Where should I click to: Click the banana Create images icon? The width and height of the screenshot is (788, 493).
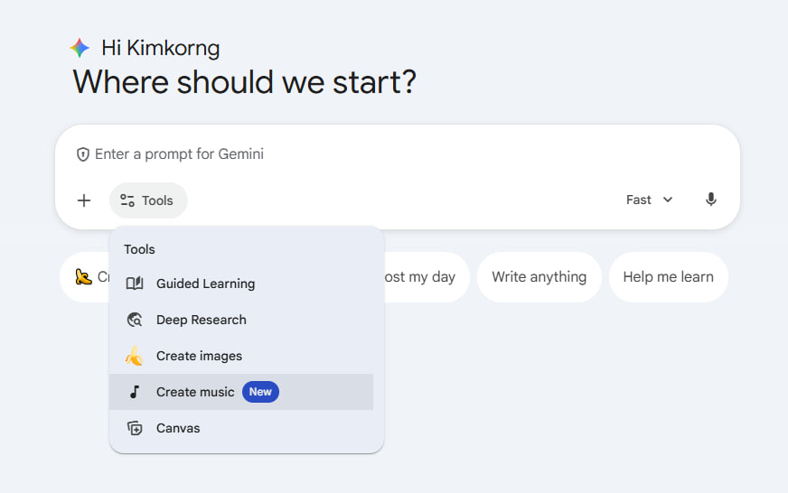click(x=135, y=356)
